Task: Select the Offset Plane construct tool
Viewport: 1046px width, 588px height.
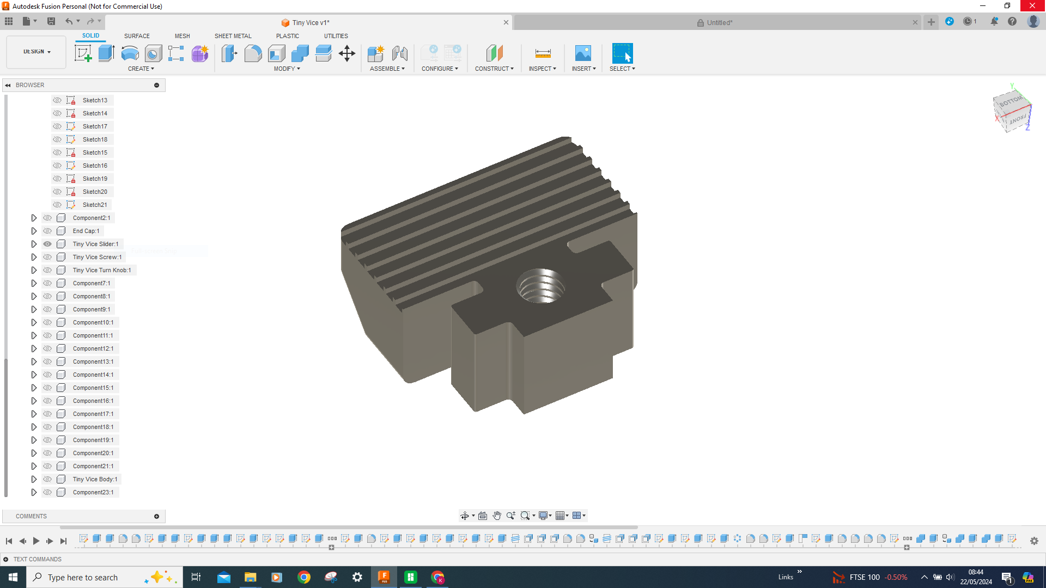Action: tap(494, 53)
